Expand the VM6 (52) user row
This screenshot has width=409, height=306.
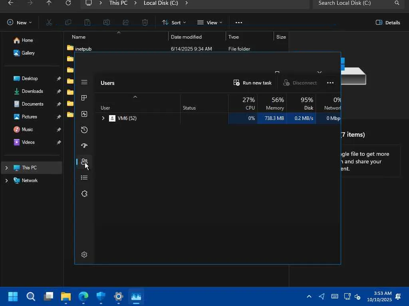[103, 118]
